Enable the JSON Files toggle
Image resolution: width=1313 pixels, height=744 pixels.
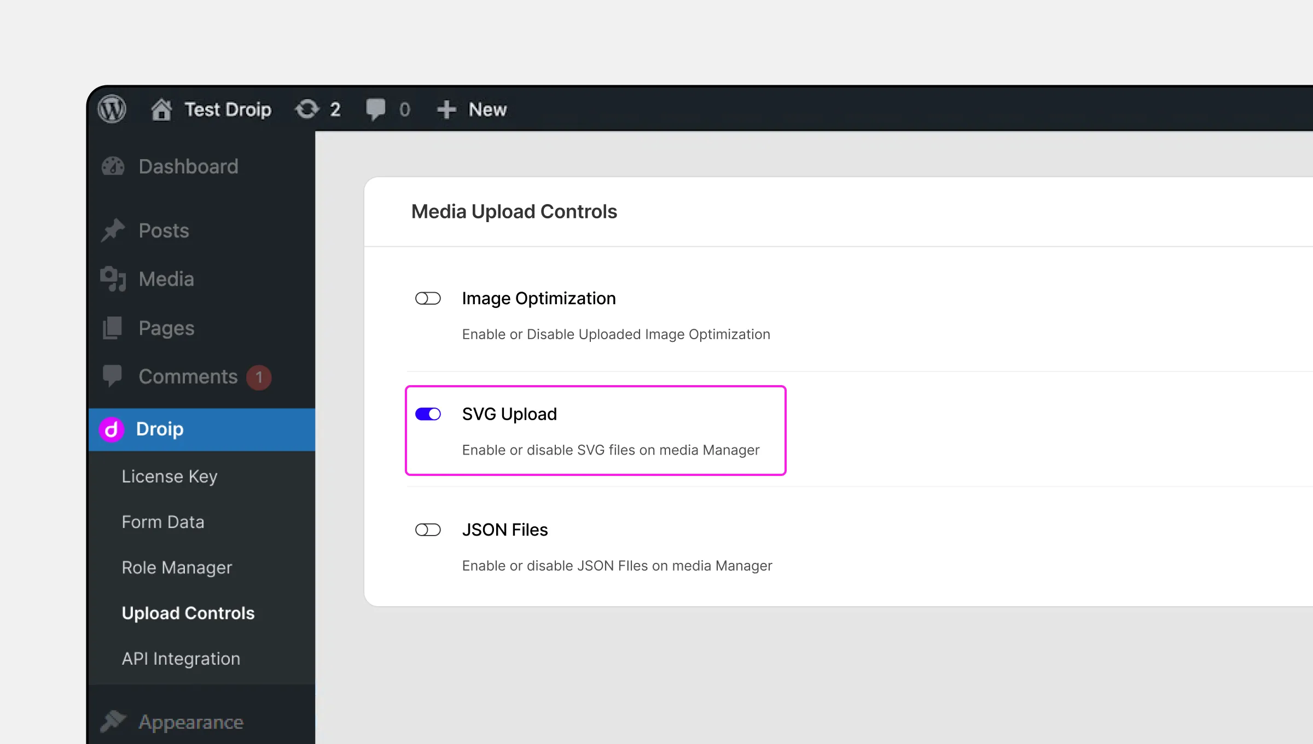tap(428, 530)
